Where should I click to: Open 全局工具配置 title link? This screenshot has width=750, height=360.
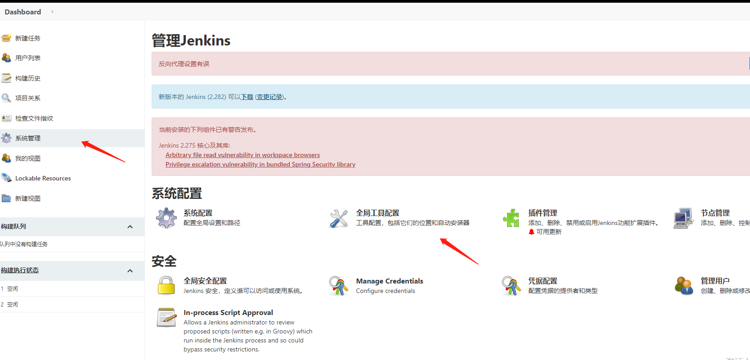coord(378,213)
